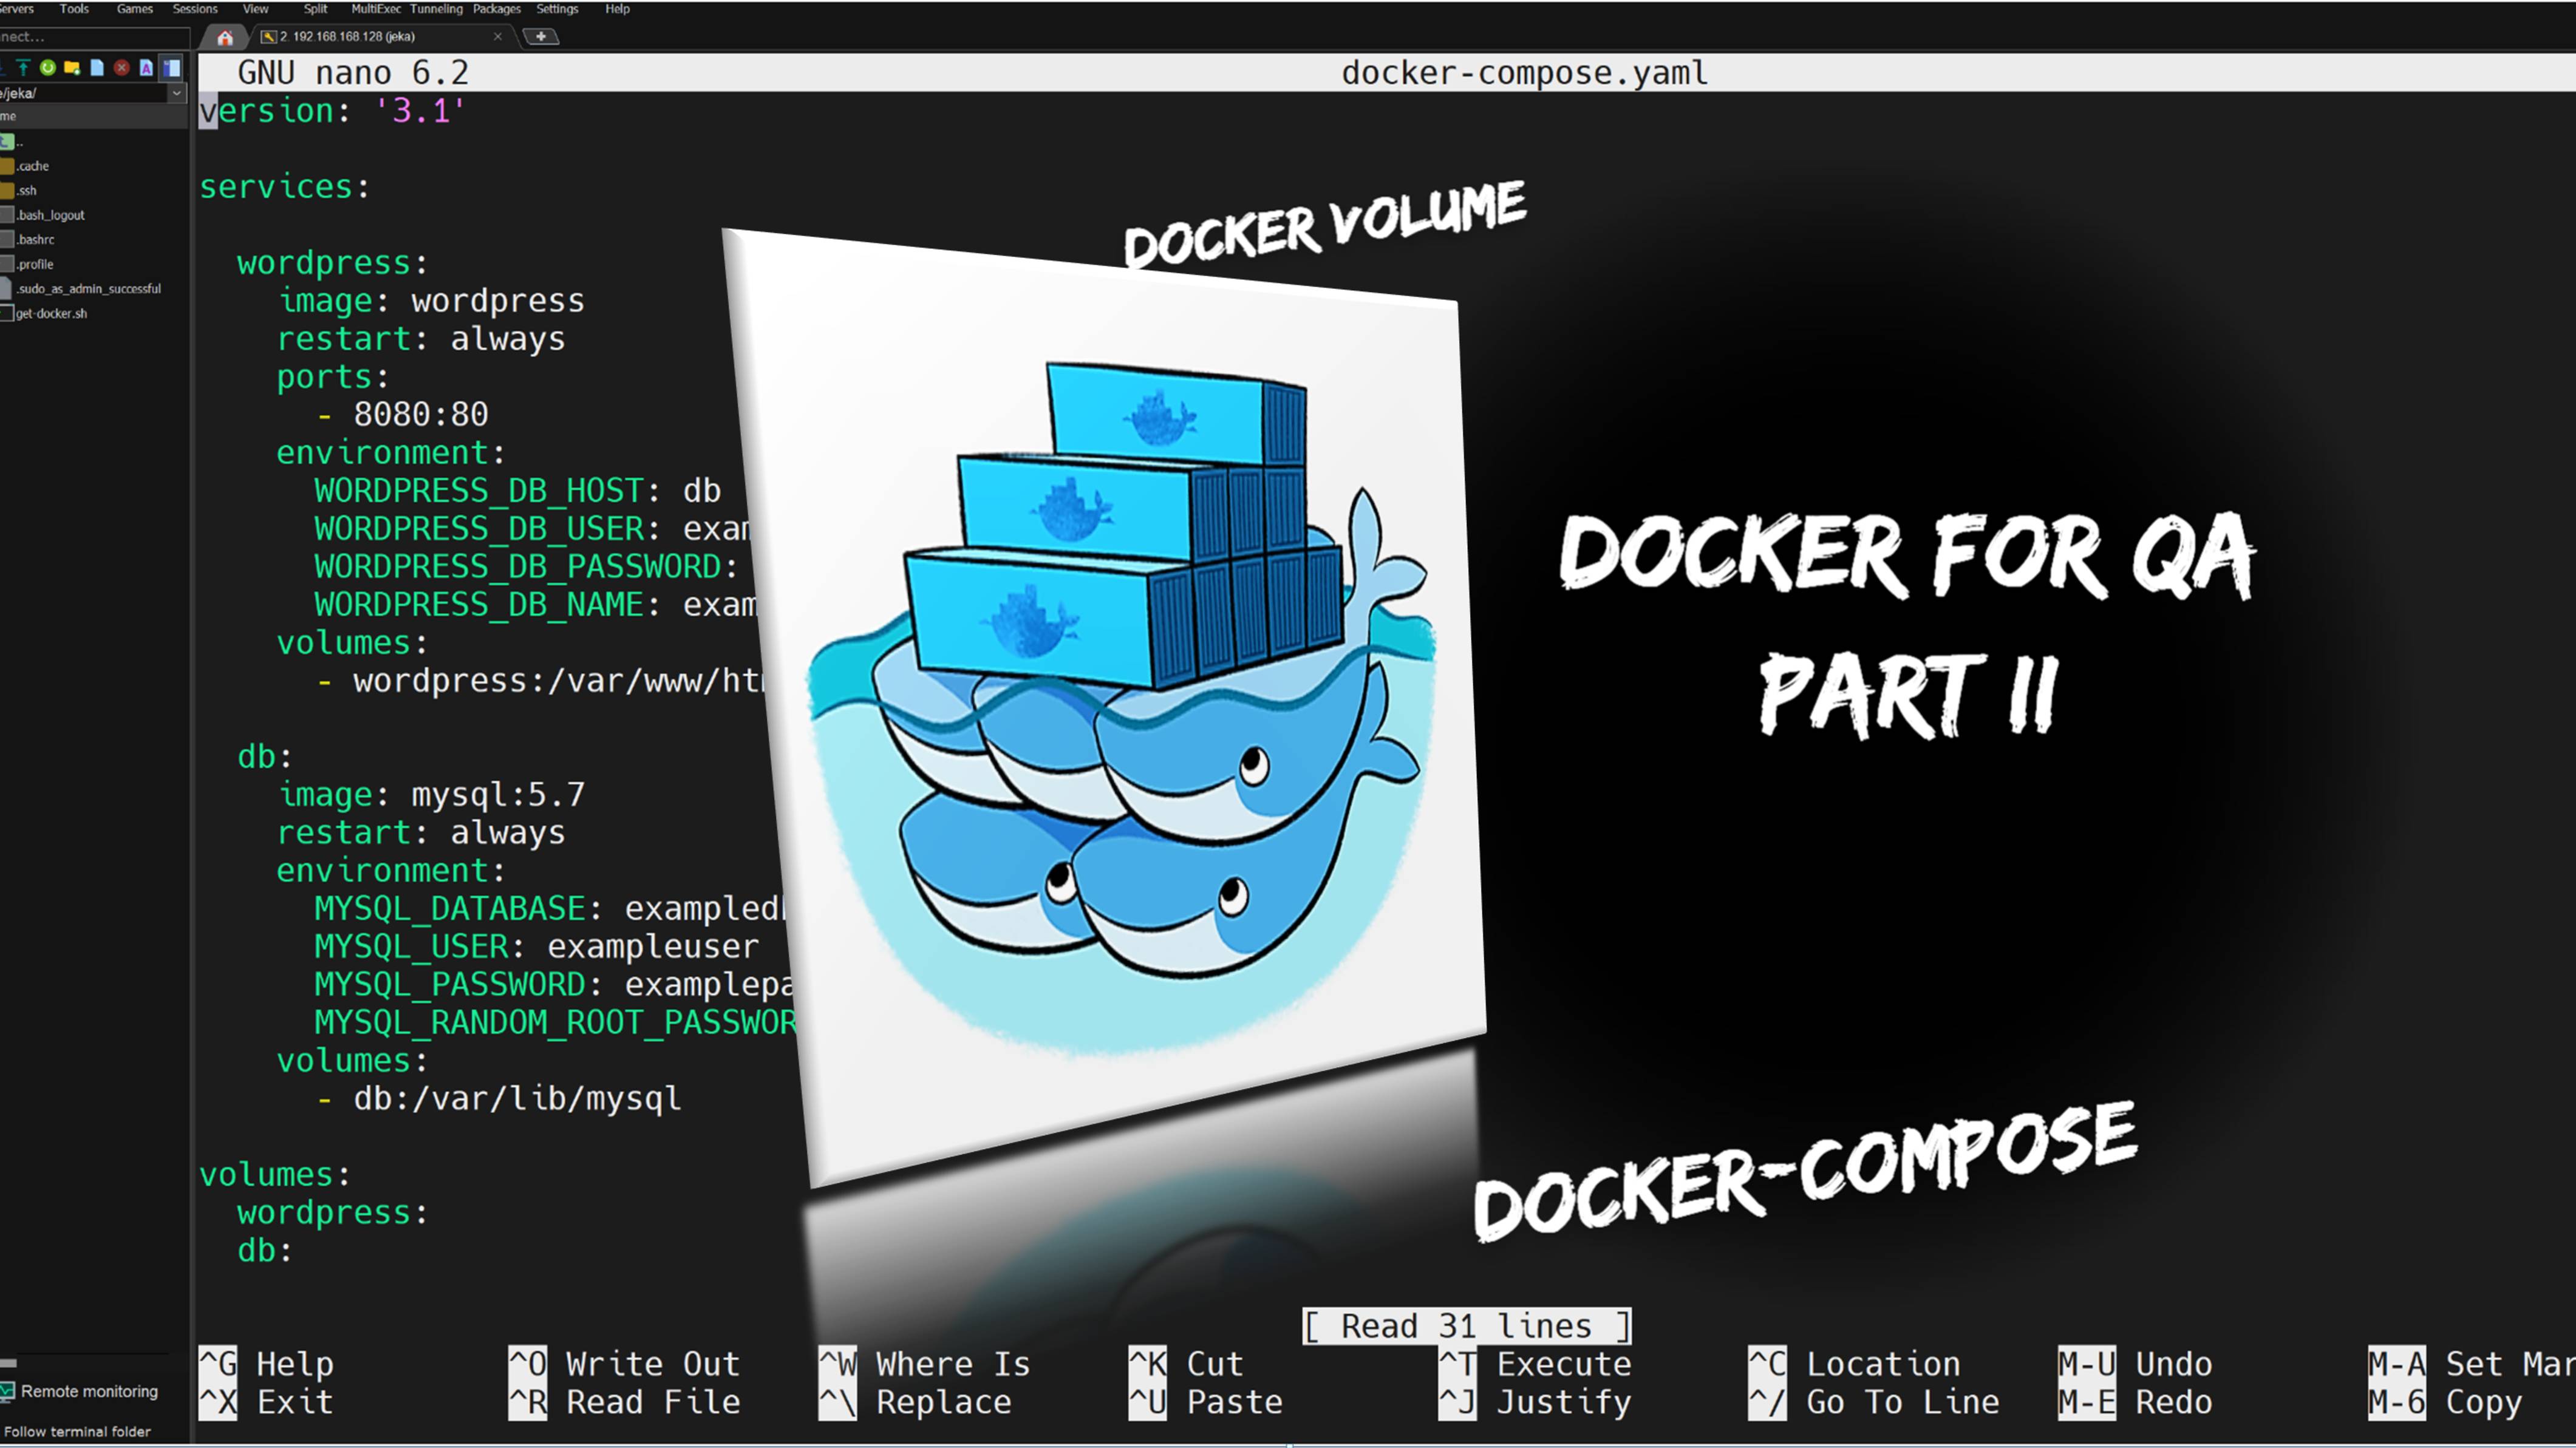Open the .ssh folder

[x=27, y=190]
